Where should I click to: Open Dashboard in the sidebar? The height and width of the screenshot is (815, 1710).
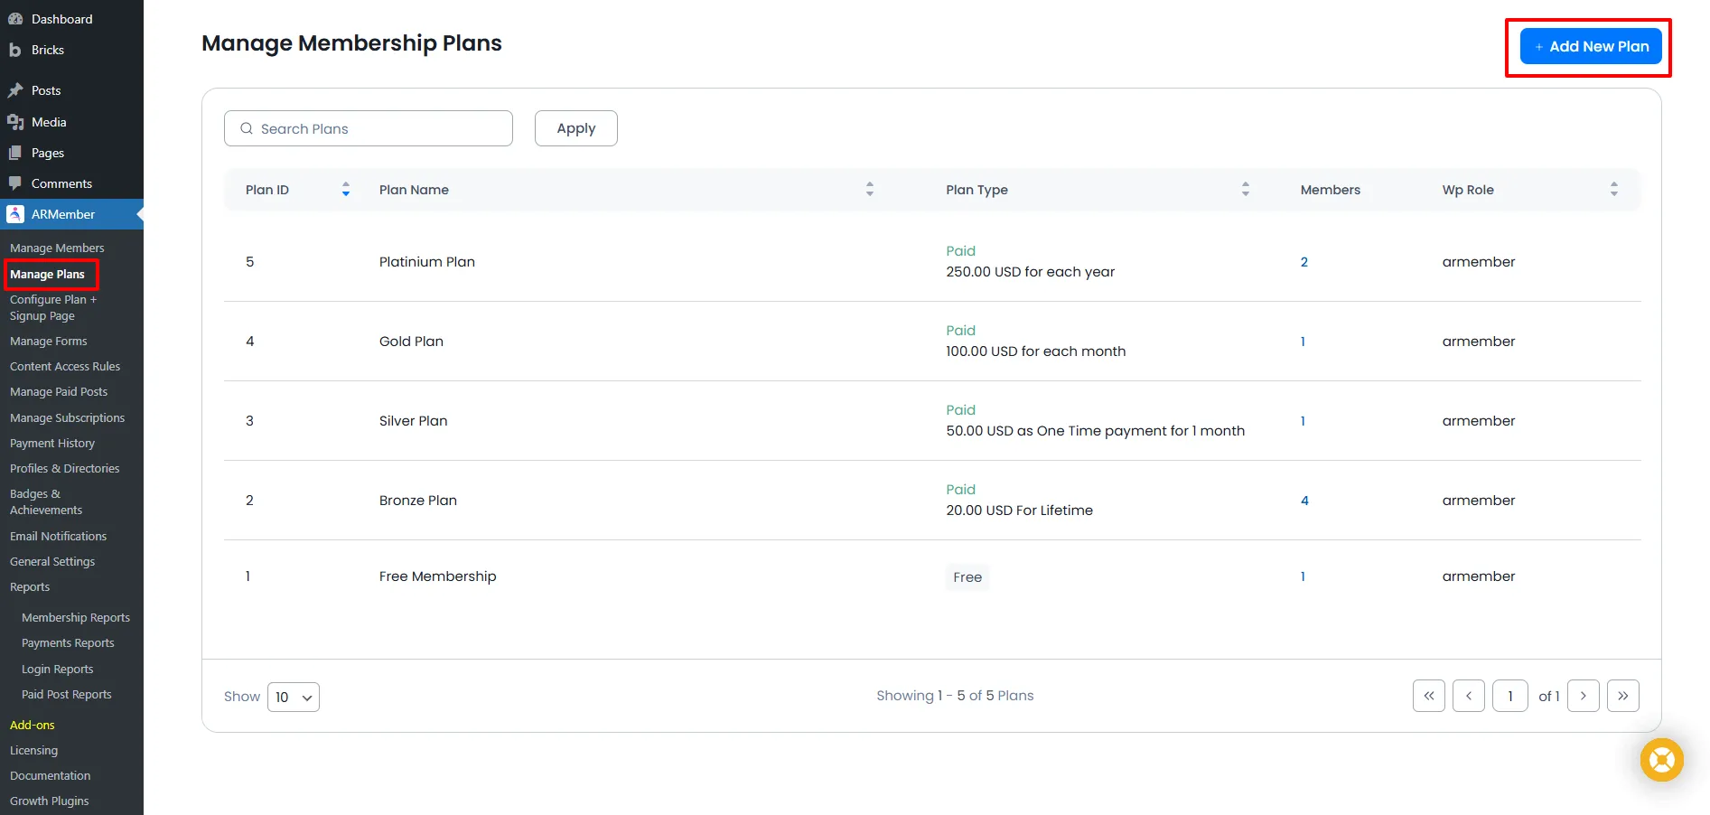[61, 19]
